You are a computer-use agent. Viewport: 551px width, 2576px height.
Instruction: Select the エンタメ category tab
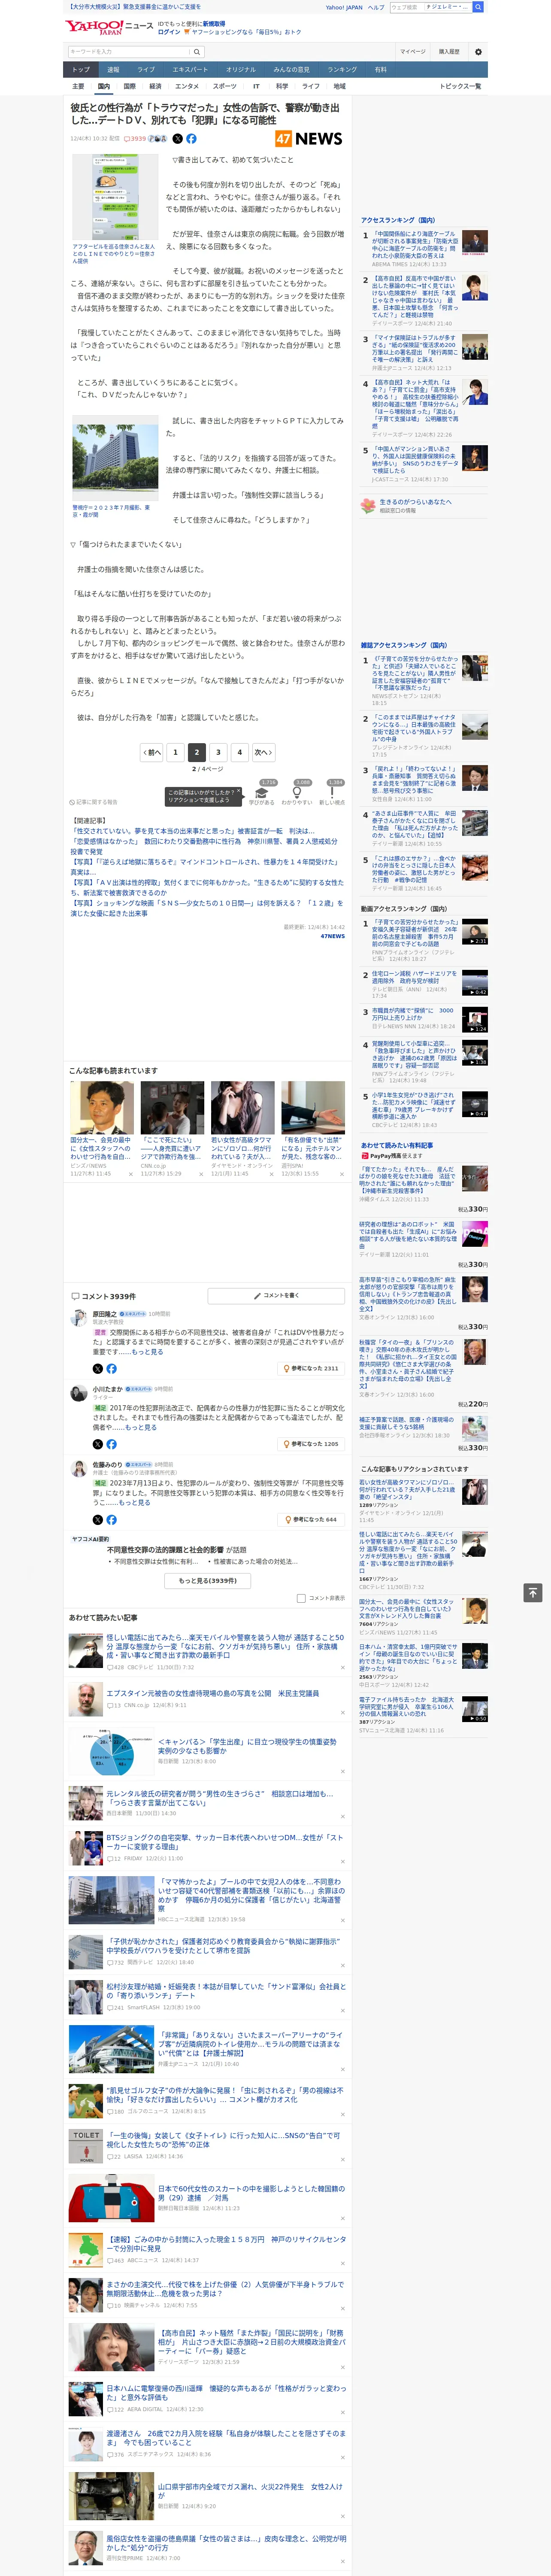pos(187,86)
